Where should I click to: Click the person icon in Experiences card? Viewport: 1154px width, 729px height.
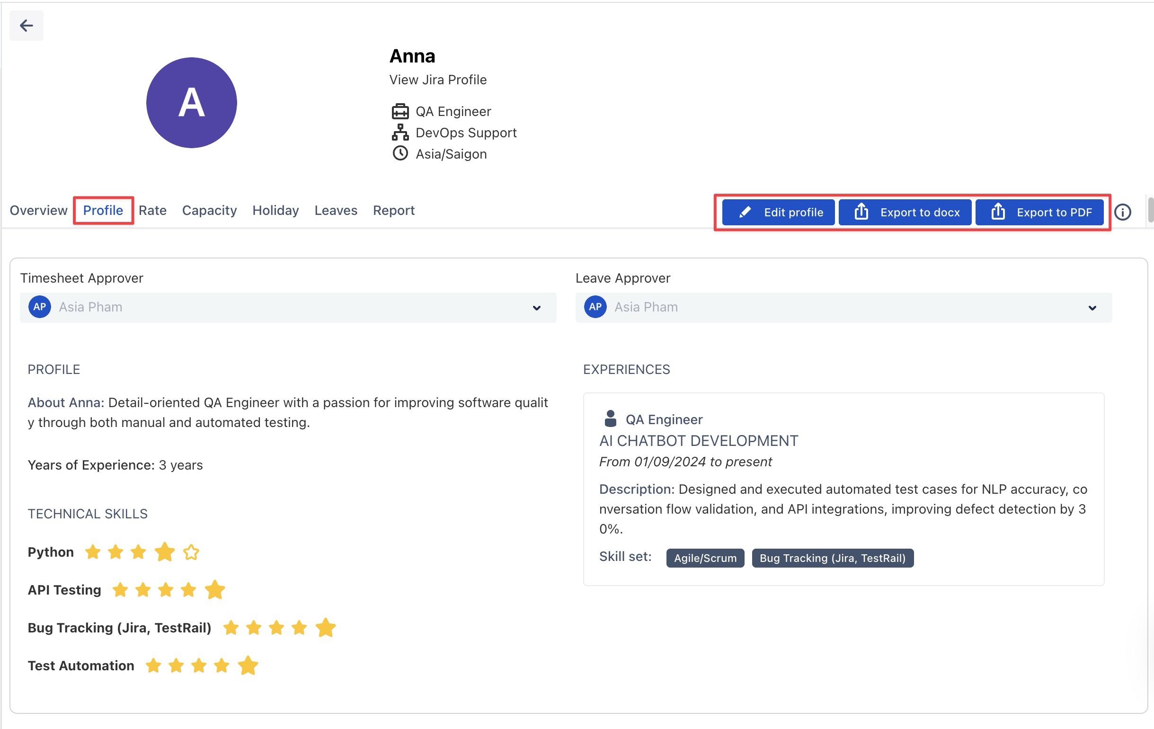point(610,418)
